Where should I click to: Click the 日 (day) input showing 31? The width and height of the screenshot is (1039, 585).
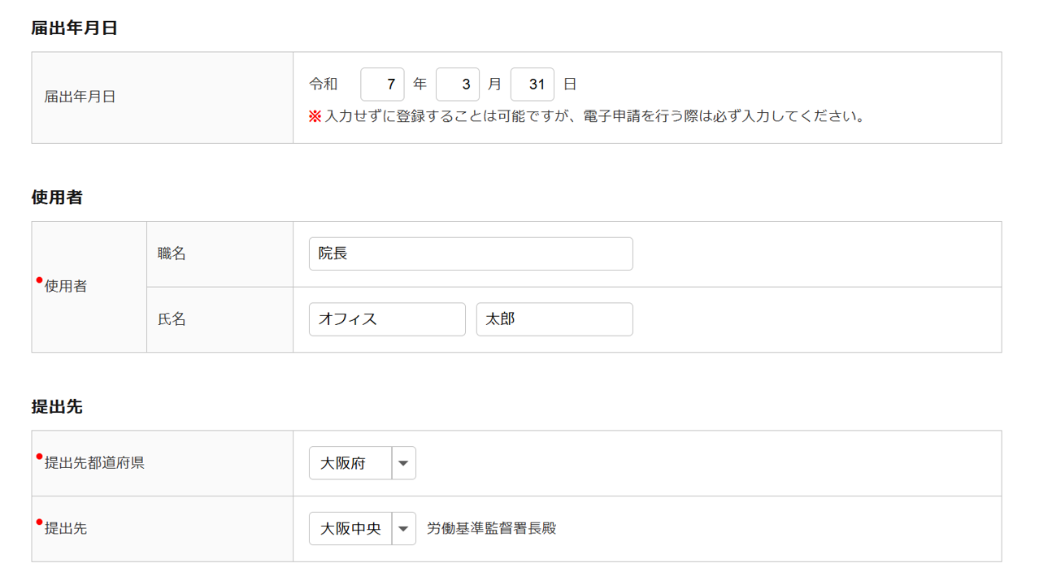coord(533,84)
